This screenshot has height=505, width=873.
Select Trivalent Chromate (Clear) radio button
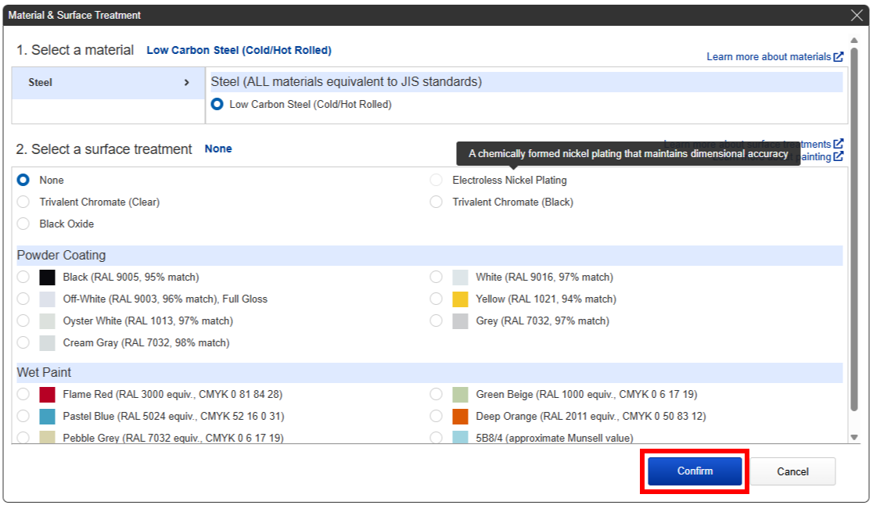coord(23,202)
